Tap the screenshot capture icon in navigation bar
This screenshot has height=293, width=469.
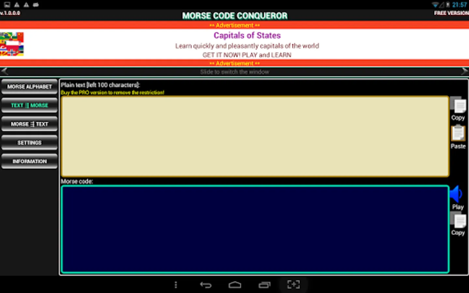tap(294, 285)
